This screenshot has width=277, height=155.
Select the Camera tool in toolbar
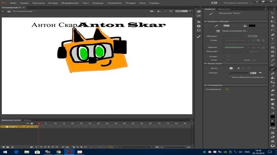272,99
